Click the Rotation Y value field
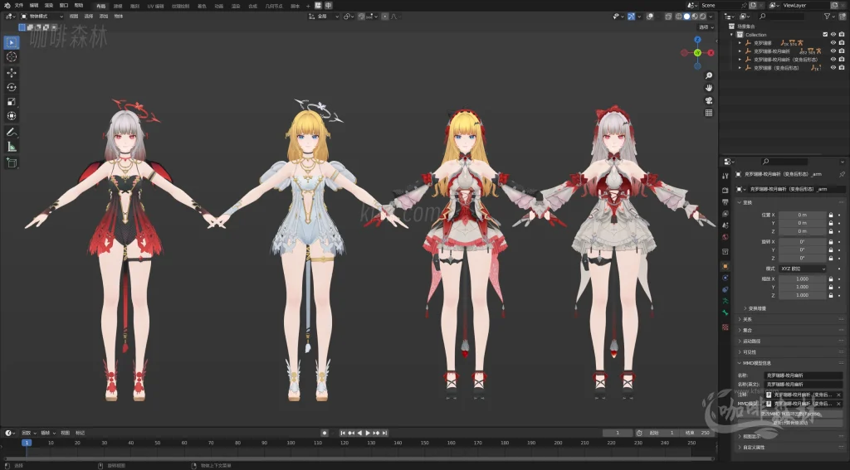Screen dimensions: 850x470 click(x=803, y=250)
